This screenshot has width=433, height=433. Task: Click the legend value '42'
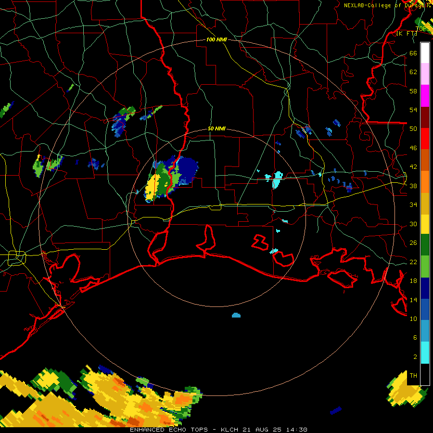(413, 167)
